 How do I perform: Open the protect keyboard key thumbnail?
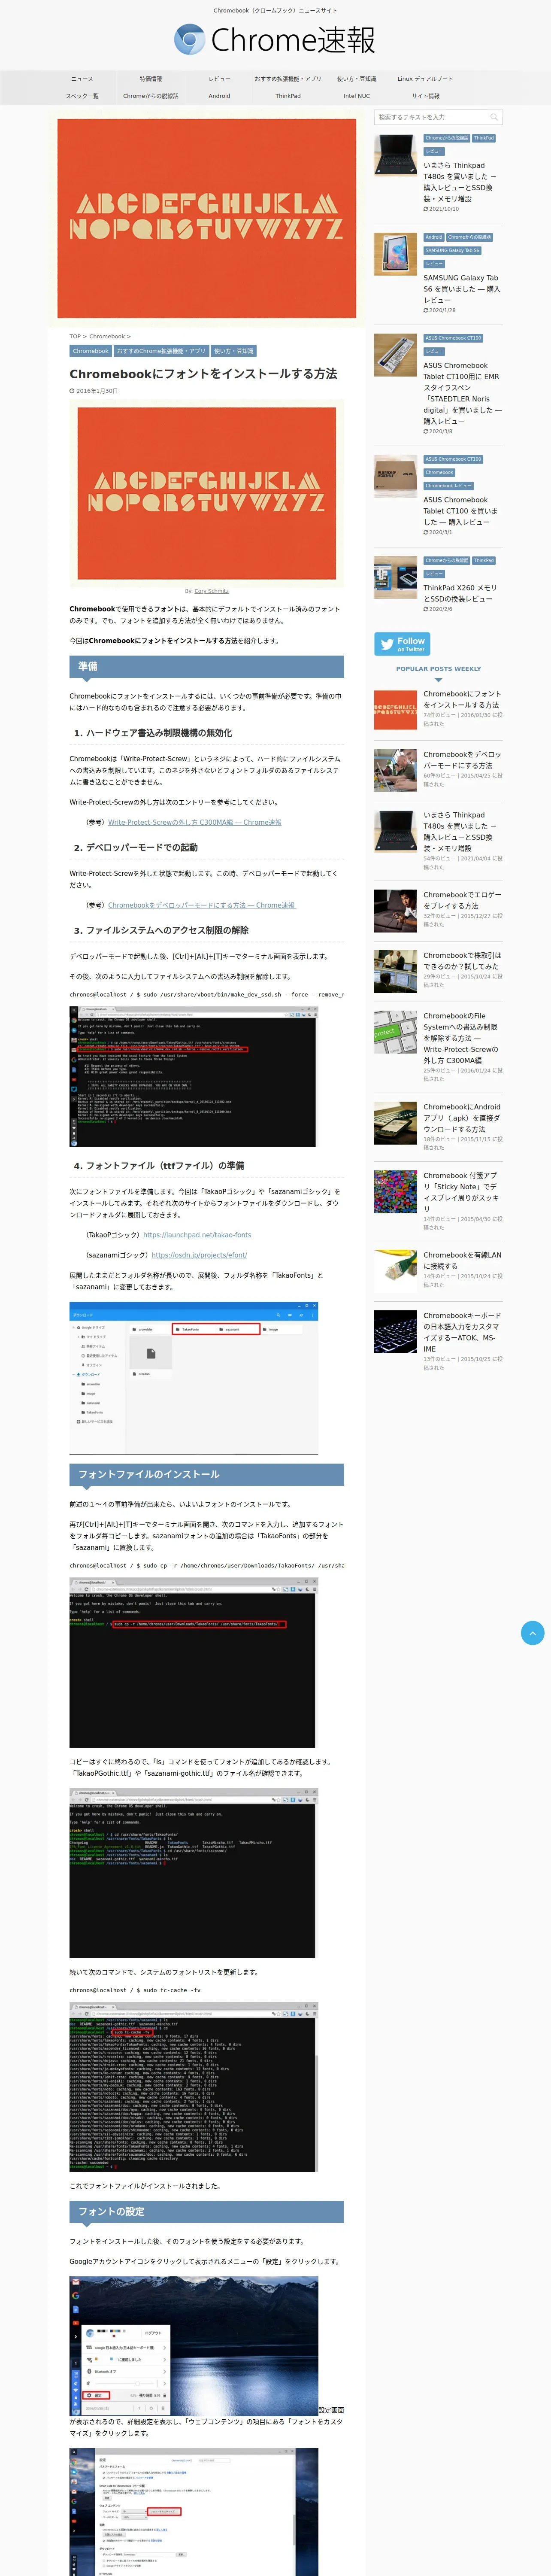click(x=395, y=1032)
